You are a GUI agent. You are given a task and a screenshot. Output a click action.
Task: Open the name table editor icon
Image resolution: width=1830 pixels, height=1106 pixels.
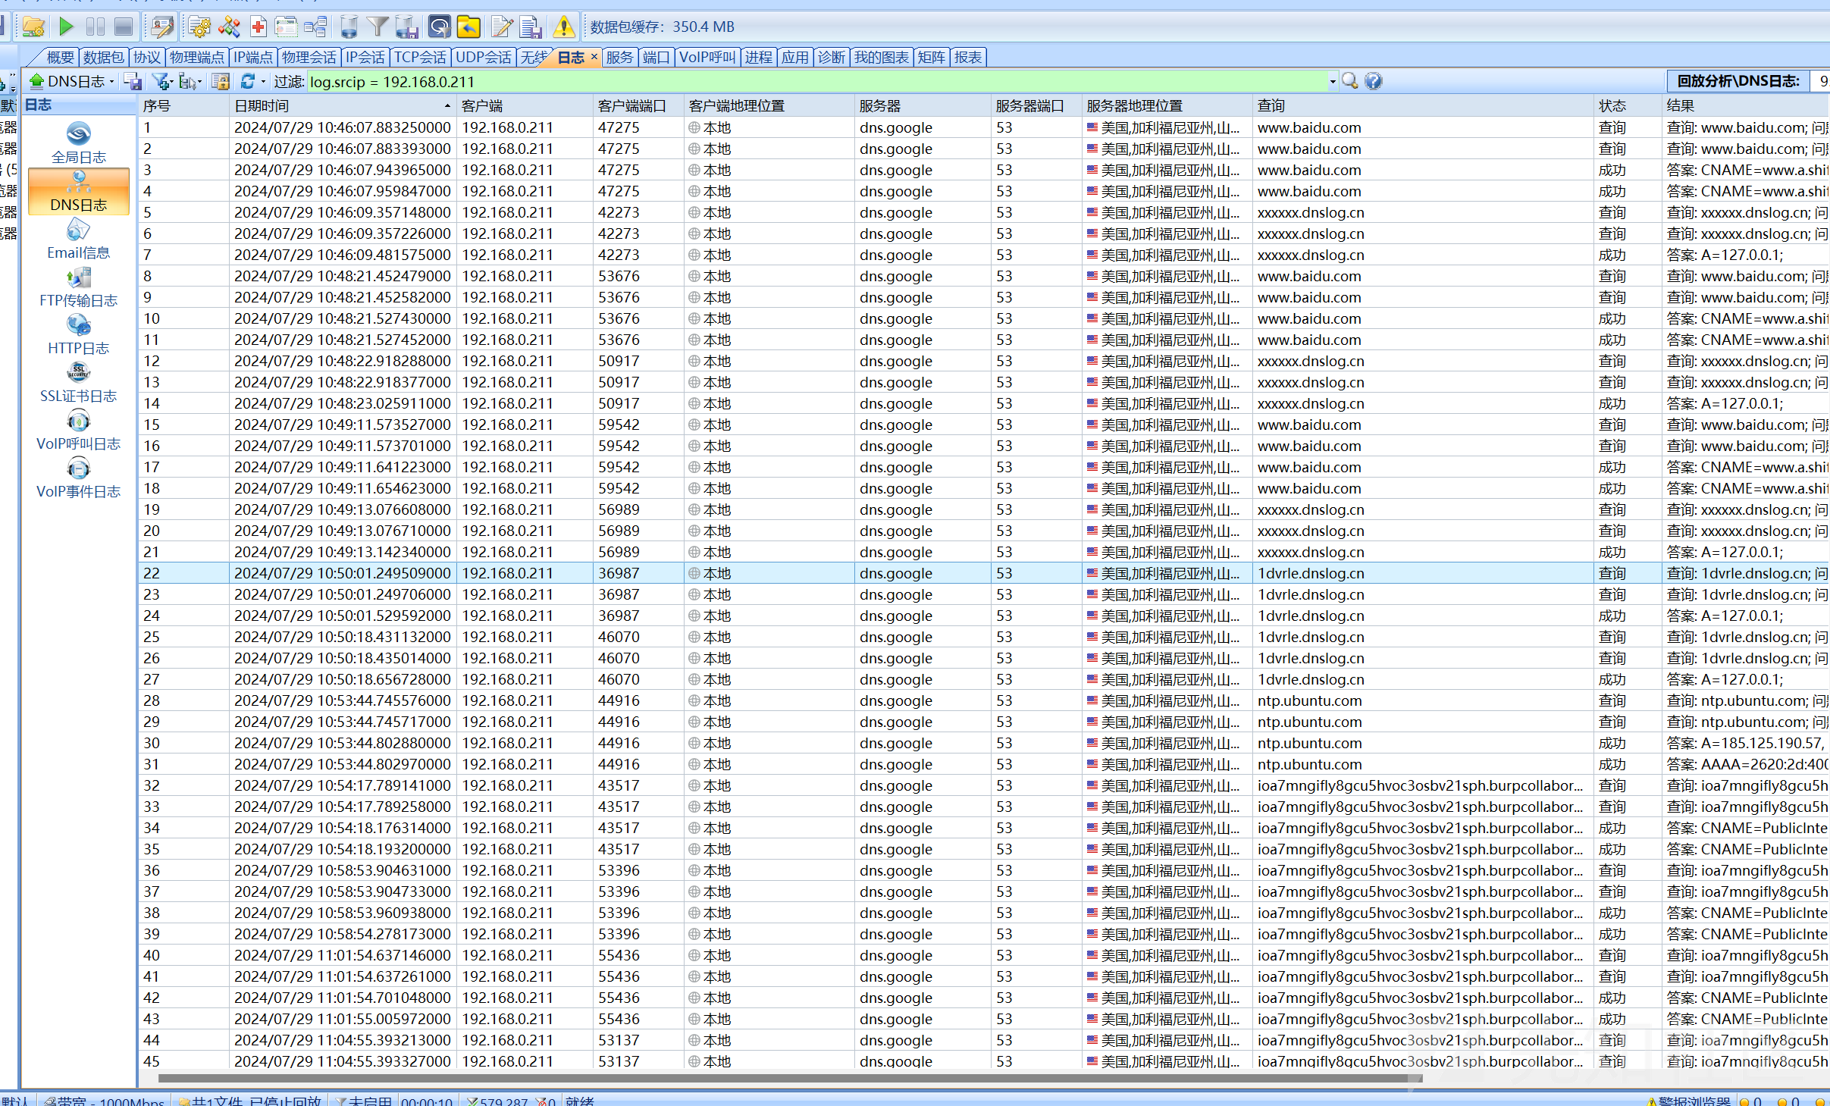click(161, 27)
